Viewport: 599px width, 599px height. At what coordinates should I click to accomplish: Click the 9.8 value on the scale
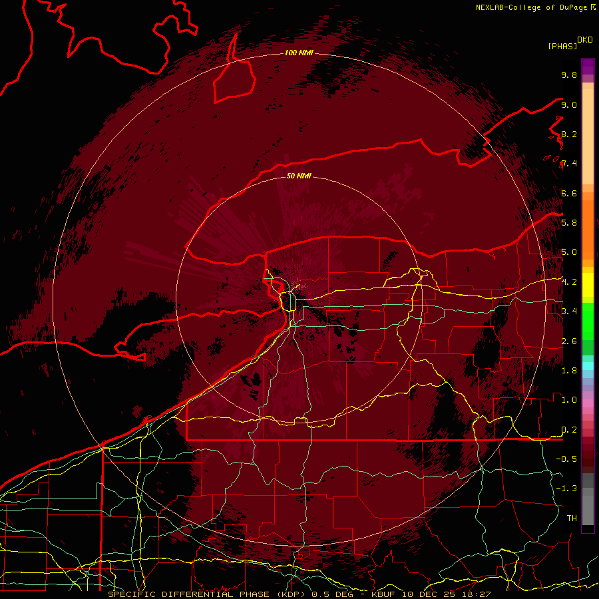569,75
